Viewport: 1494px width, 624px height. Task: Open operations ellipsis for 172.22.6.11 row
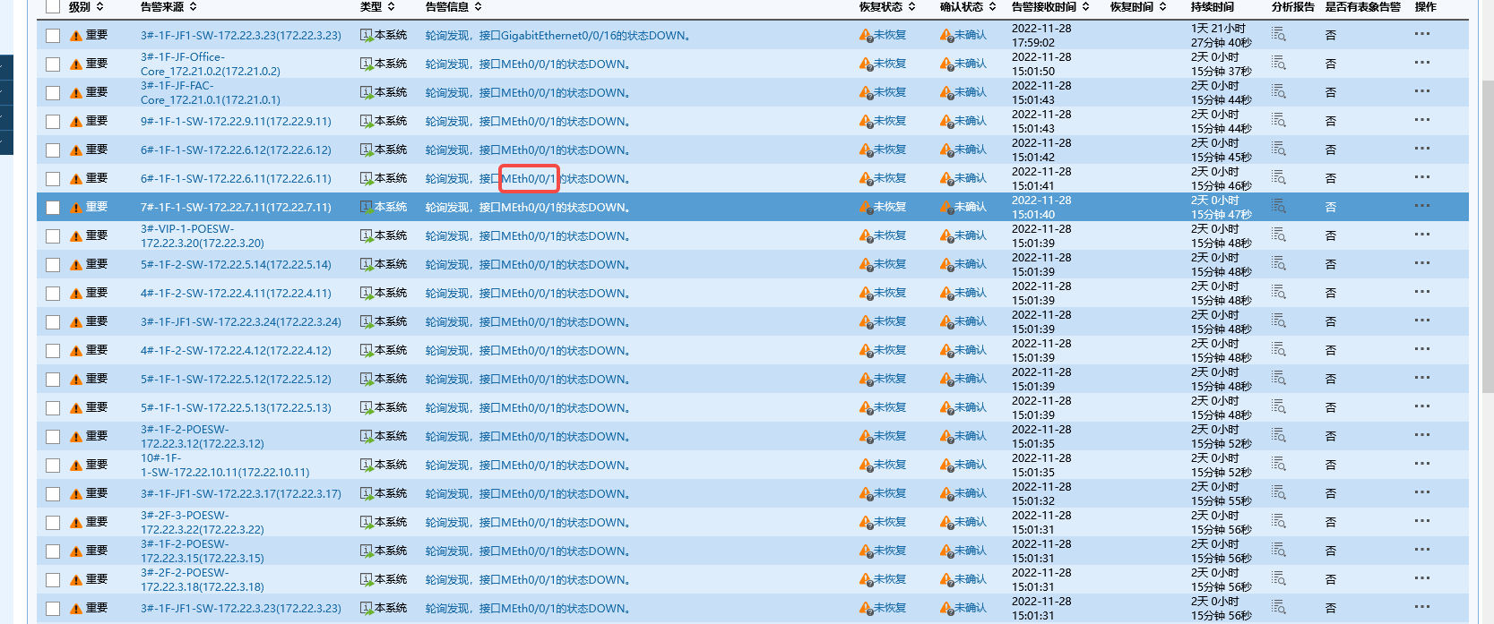[1422, 177]
